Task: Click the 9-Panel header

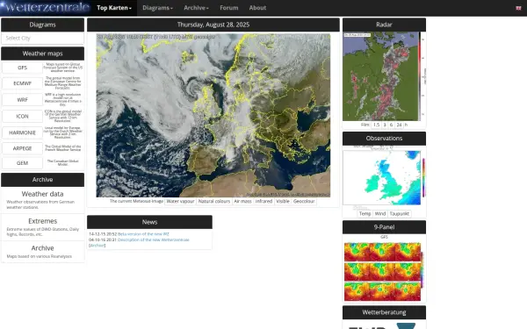Action: coord(384,227)
